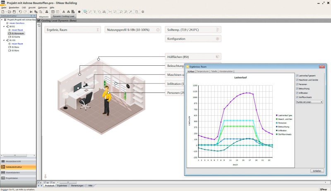Image resolution: width=331 pixels, height=191 pixels.
Task: Click thermometer icon in Solltemp. field
Action: pyautogui.click(x=218, y=30)
